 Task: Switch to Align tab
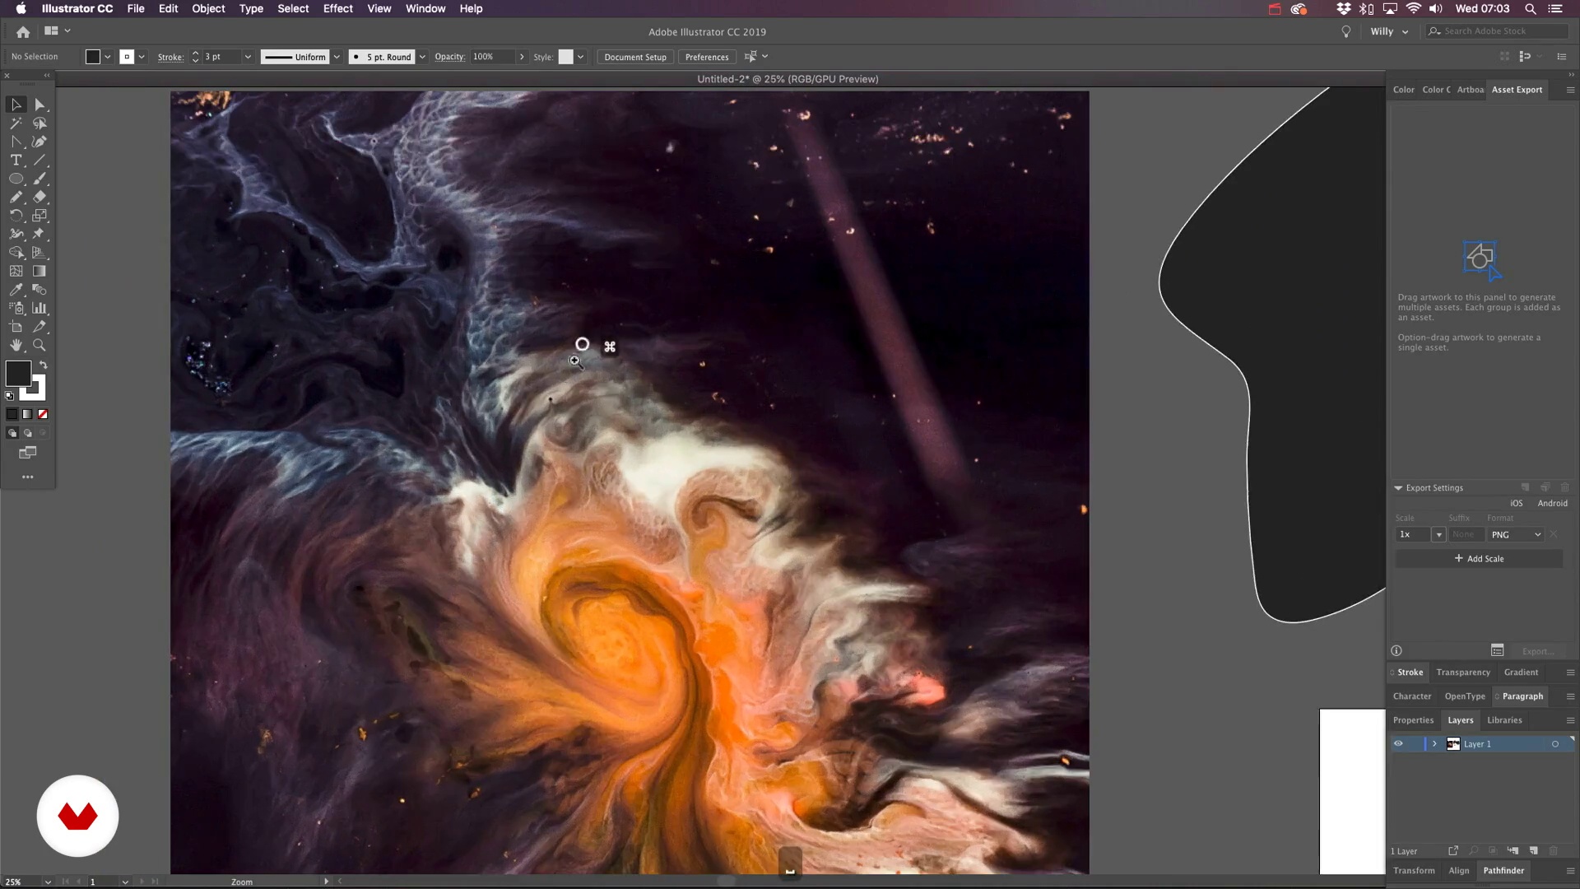(x=1458, y=871)
